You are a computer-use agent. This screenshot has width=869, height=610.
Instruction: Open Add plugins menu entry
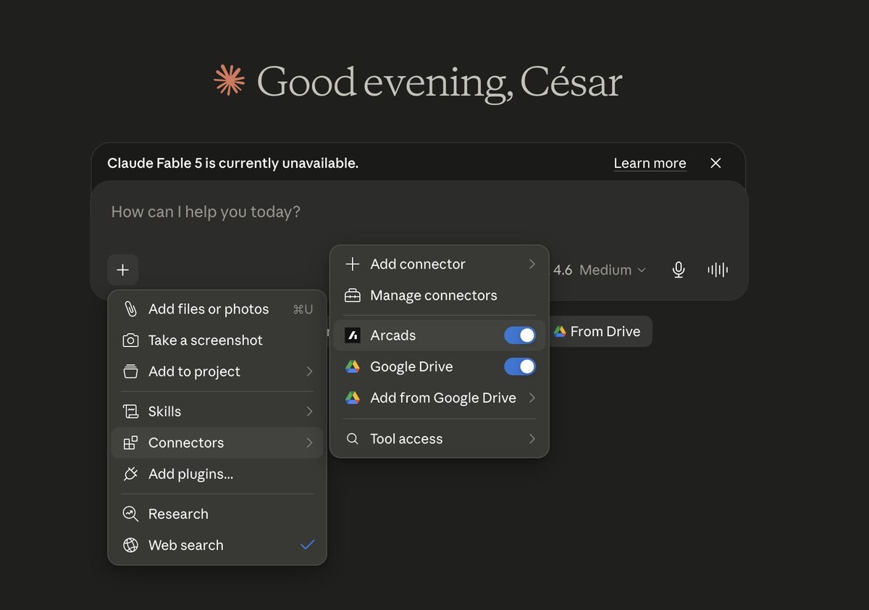(x=217, y=474)
